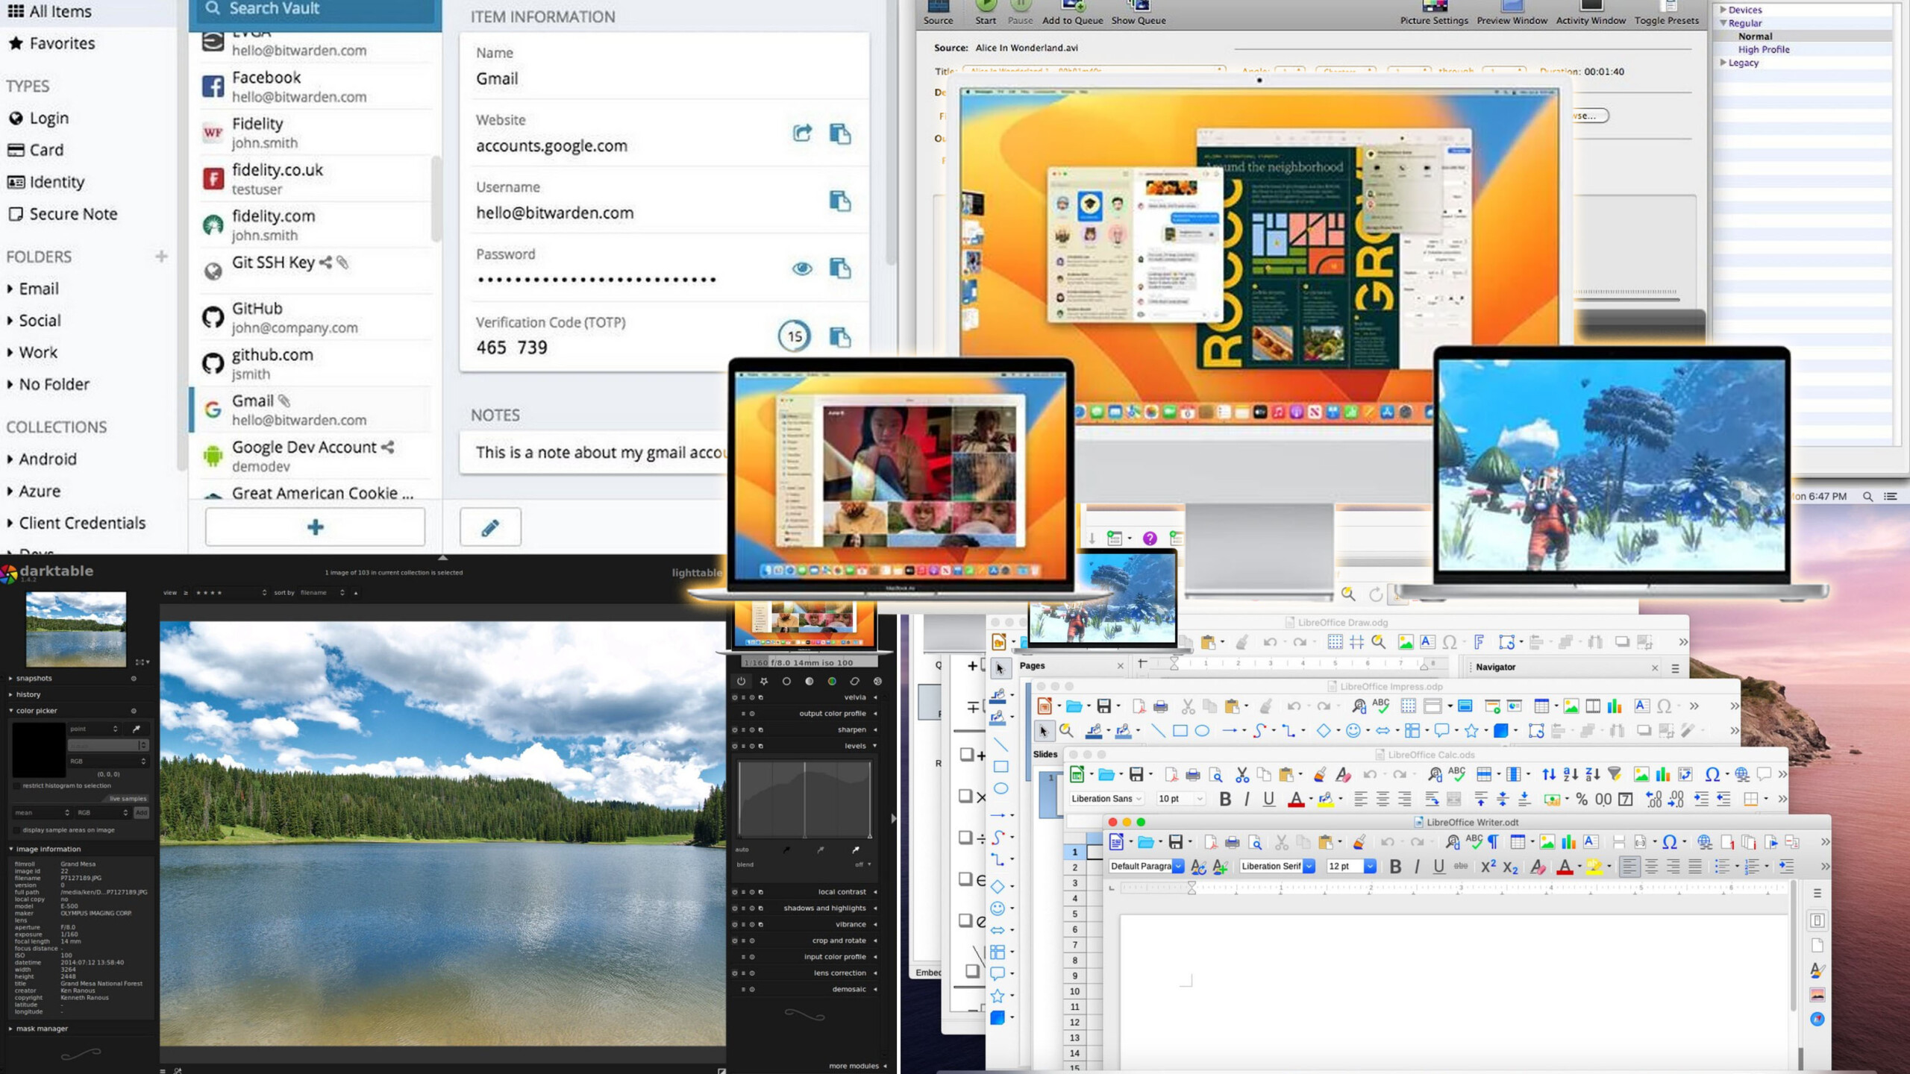
Task: Open the Default Paragraph style dropdown in Writer
Action: 1178,866
